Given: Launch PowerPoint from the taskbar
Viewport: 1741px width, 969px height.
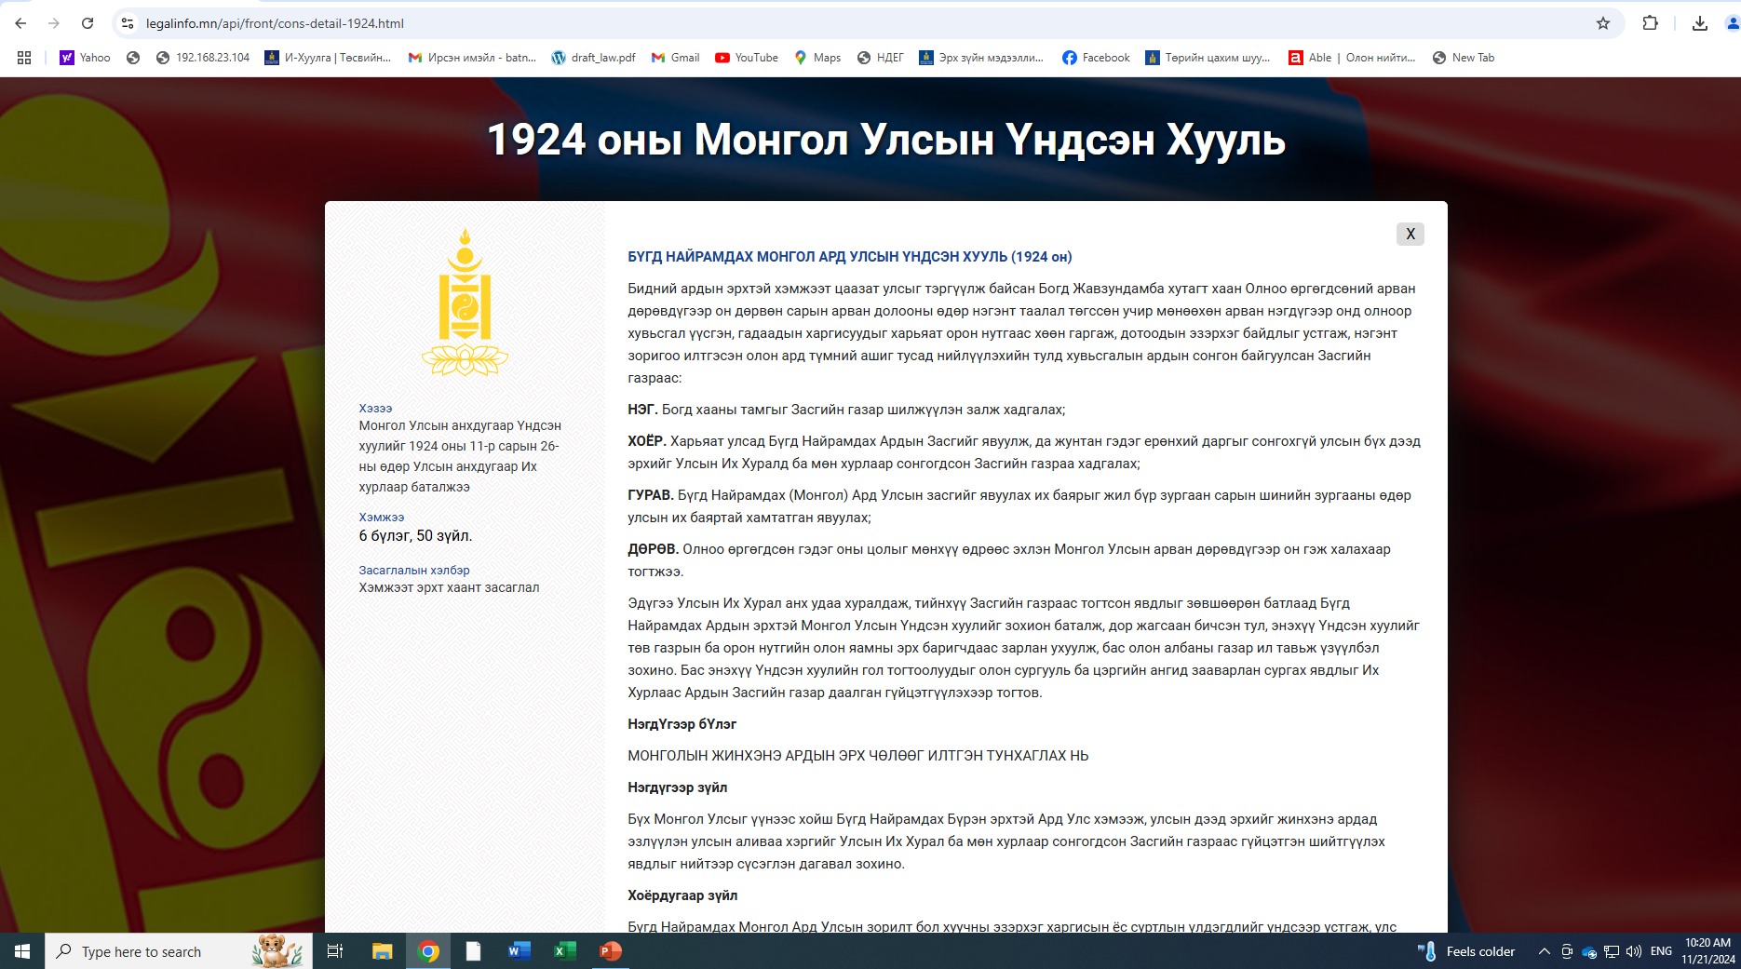Looking at the screenshot, I should (x=609, y=951).
